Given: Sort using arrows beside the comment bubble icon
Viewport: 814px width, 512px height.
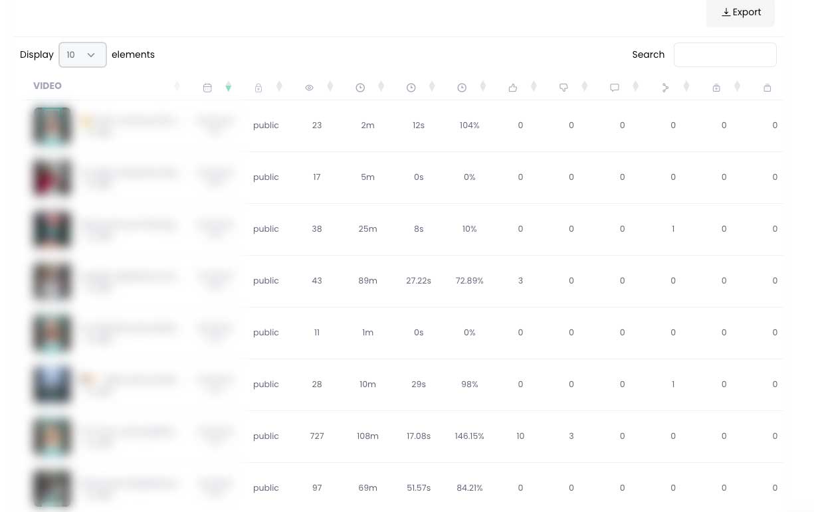Looking at the screenshot, I should coord(635,86).
